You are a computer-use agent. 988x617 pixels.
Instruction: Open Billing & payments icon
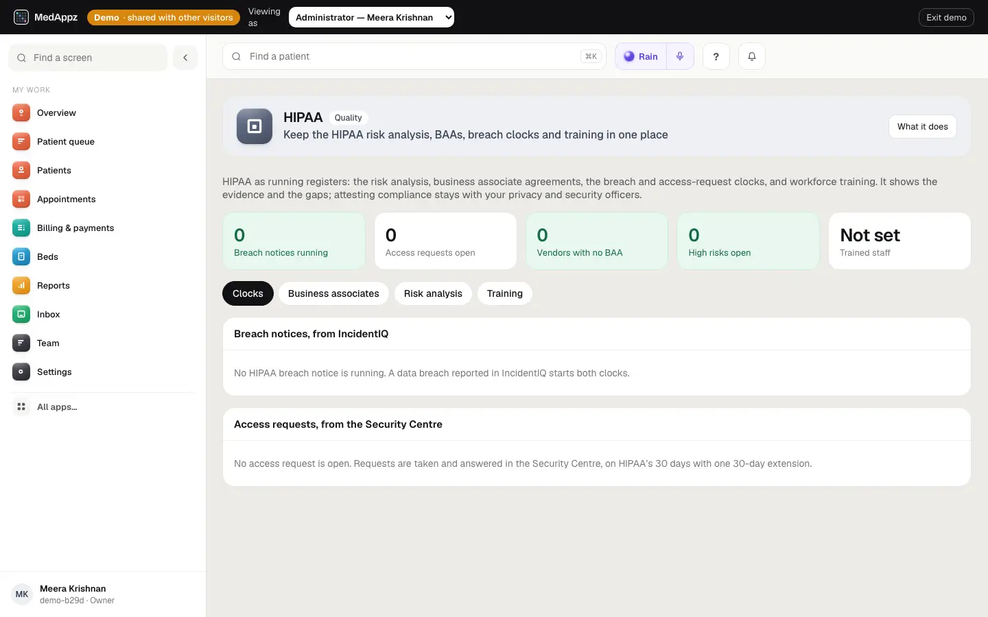point(21,228)
